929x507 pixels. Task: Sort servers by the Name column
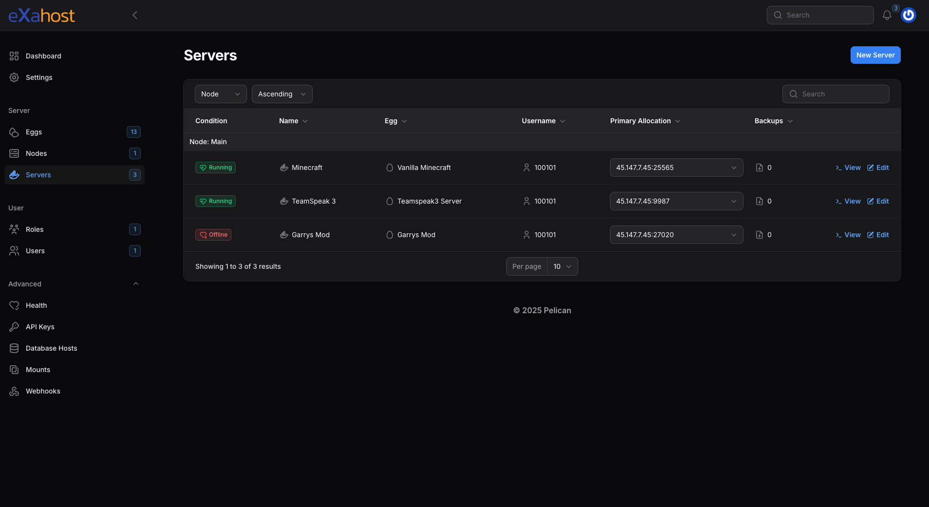coord(292,121)
